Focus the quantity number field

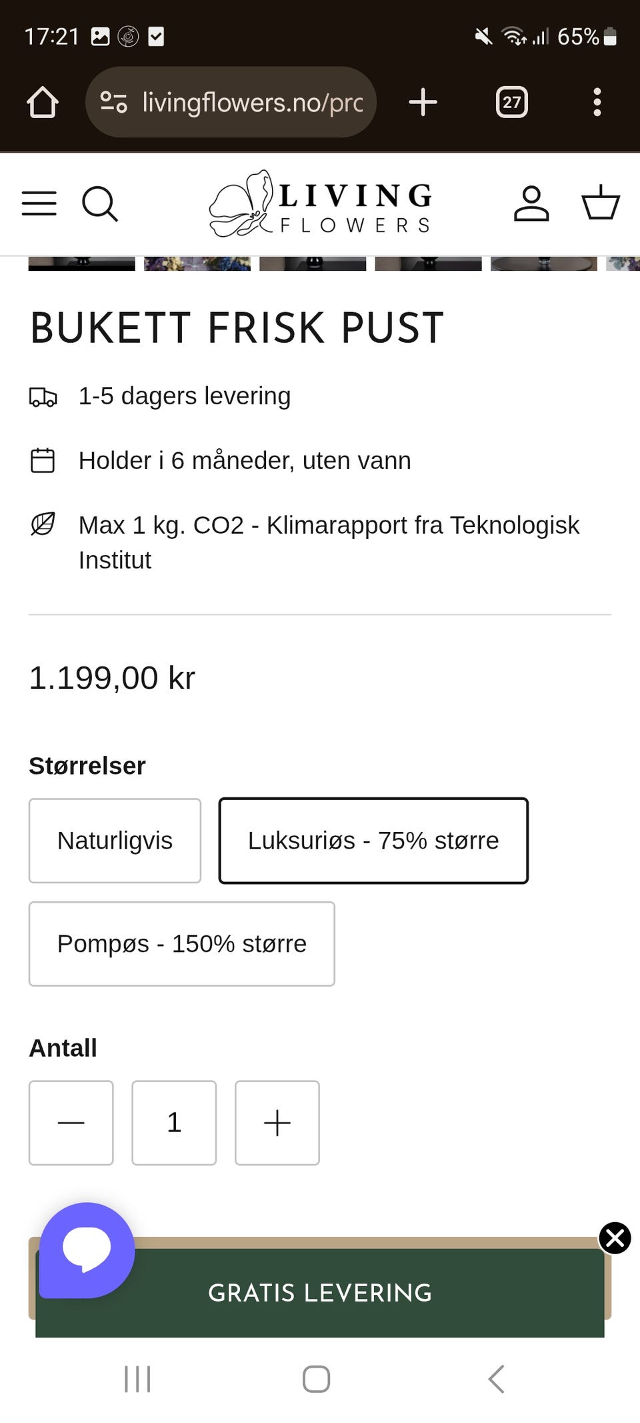174,1123
